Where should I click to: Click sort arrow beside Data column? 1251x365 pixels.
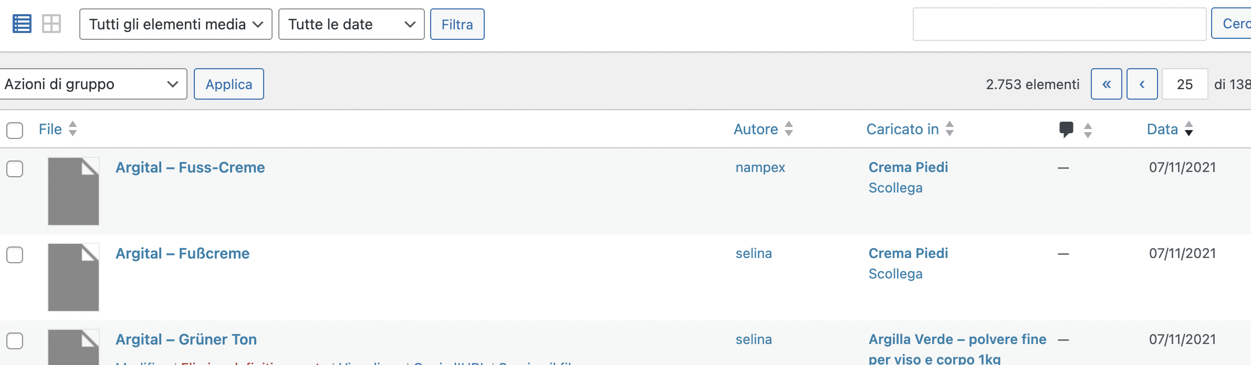(1189, 129)
